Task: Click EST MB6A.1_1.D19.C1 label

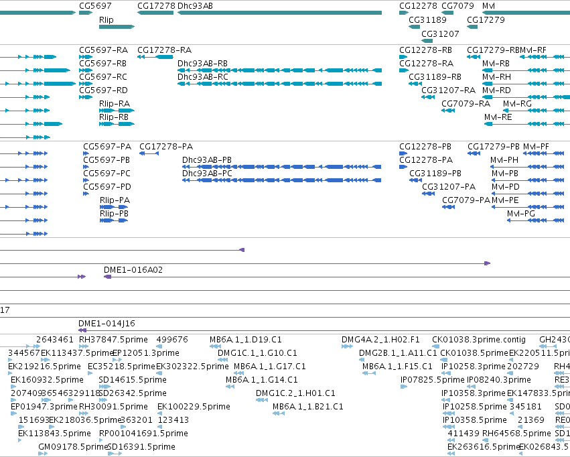Action: [246, 340]
